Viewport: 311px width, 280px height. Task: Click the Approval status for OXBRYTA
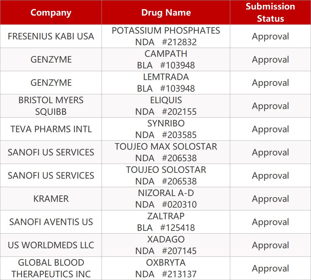[x=270, y=268]
